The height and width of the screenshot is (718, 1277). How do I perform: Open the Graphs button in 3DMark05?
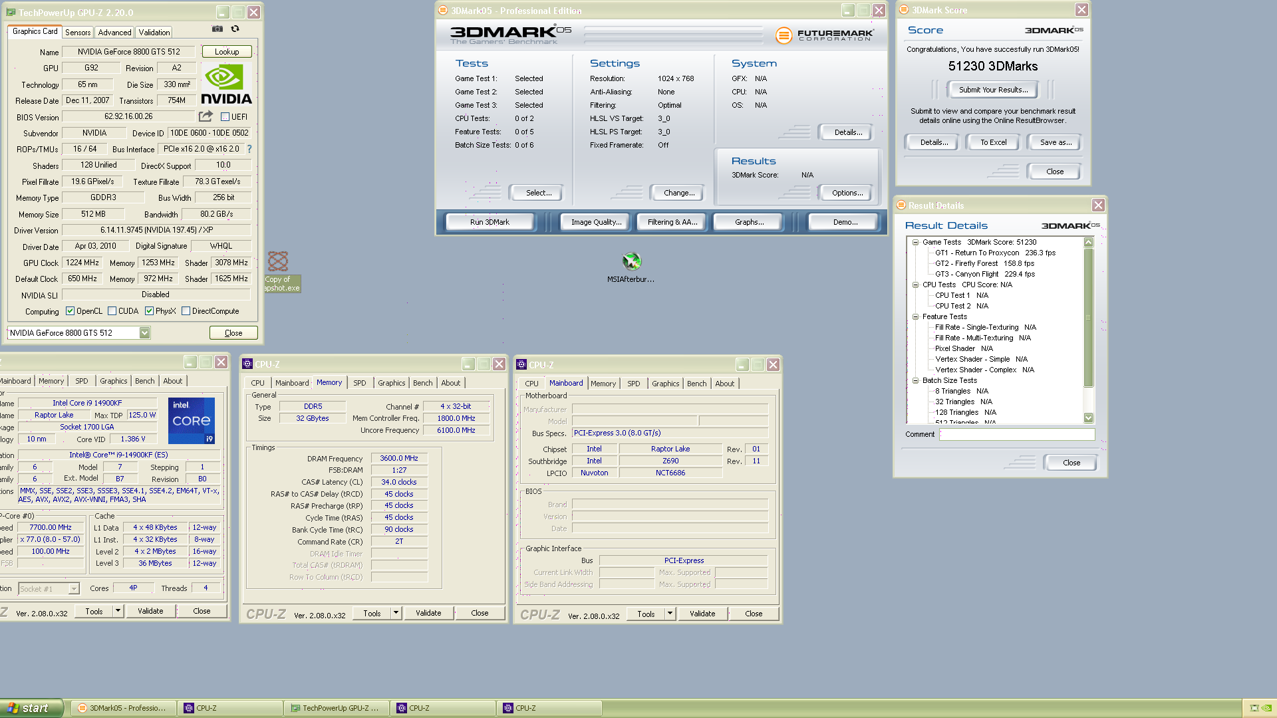pyautogui.click(x=749, y=222)
